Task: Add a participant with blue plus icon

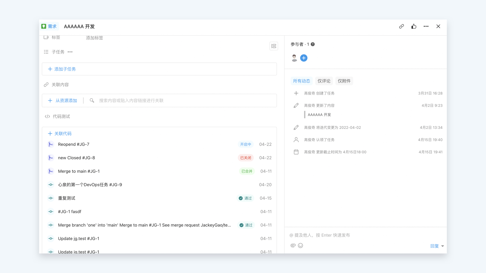Action: coord(304,58)
